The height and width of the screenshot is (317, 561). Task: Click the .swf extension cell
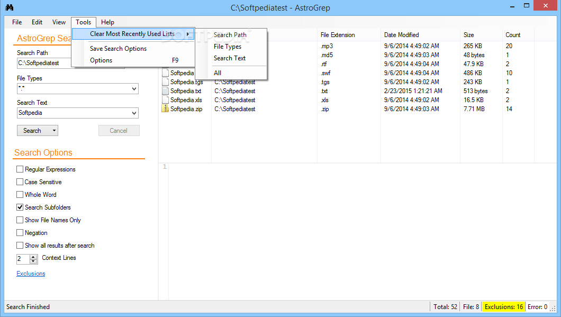325,73
